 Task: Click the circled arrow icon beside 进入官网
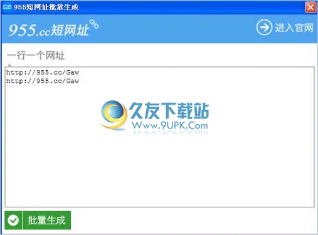click(x=264, y=28)
